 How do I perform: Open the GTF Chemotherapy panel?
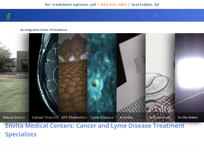[x=73, y=78]
